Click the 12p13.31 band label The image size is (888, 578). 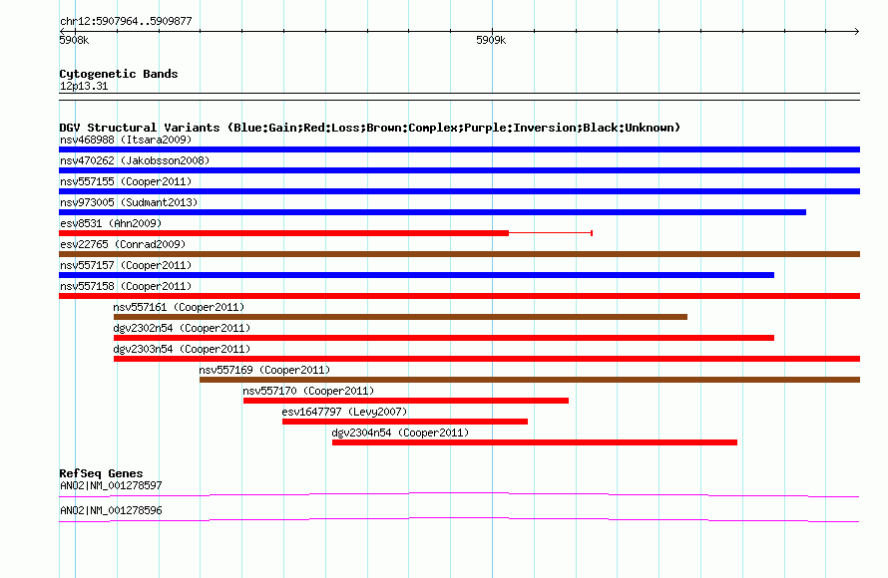[84, 86]
